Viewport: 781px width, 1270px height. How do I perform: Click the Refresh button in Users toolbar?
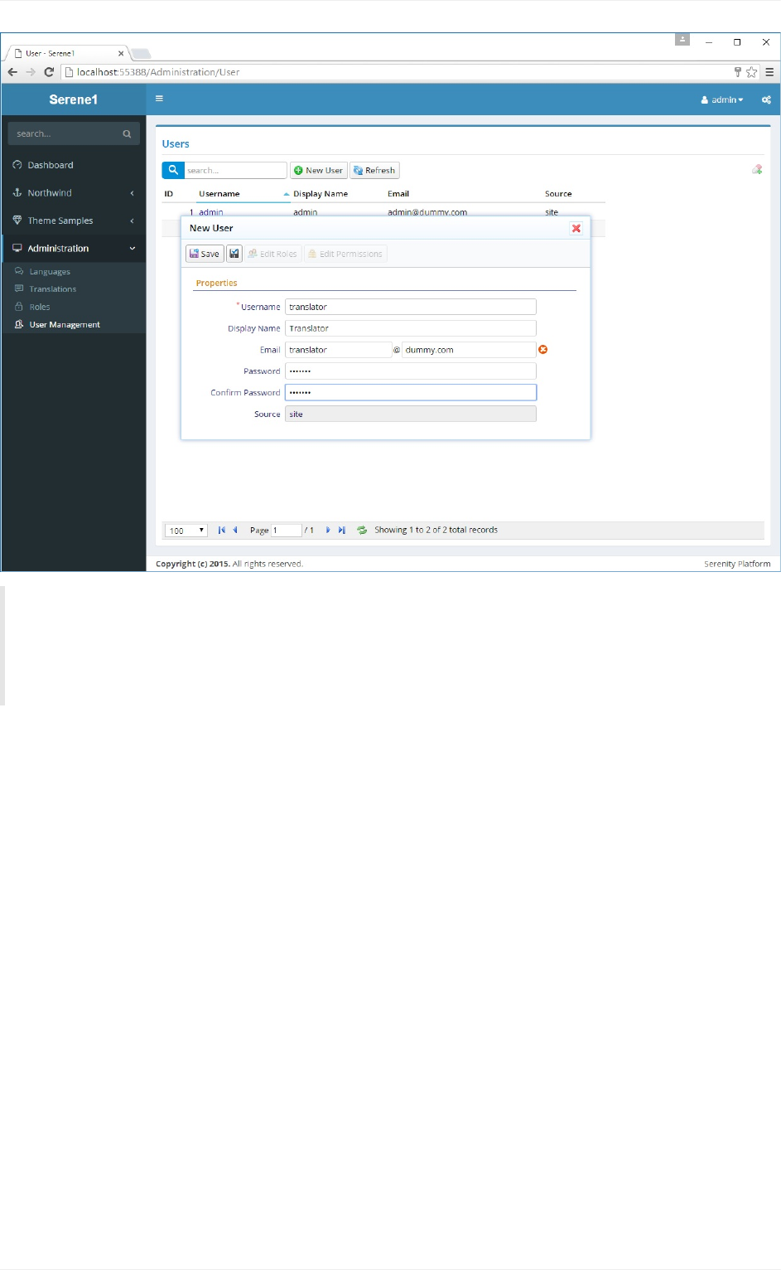[x=375, y=171]
